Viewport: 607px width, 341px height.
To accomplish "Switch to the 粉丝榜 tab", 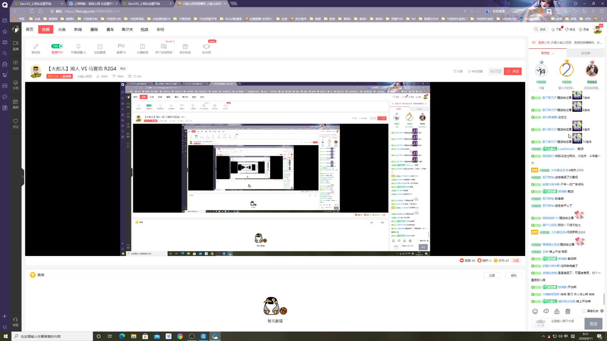I will [585, 53].
